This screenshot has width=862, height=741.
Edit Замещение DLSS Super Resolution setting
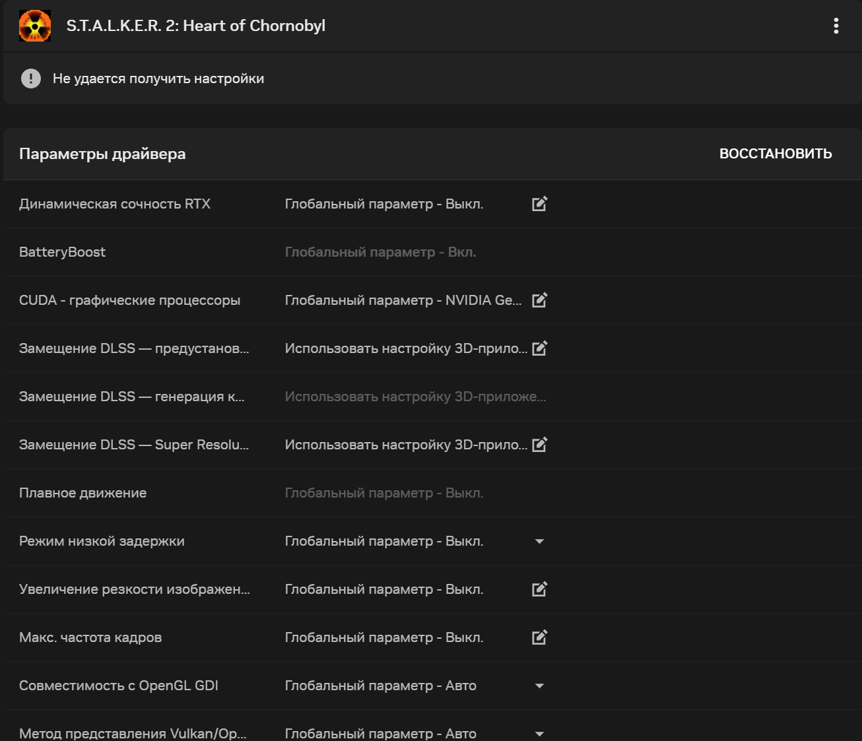tap(539, 445)
